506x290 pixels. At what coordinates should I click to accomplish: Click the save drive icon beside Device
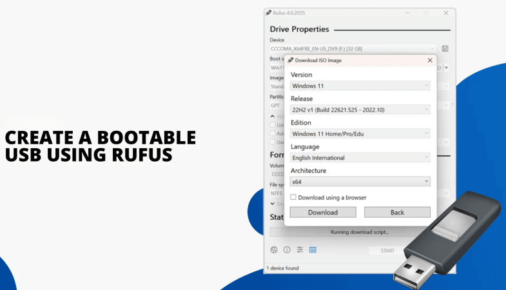pyautogui.click(x=445, y=49)
